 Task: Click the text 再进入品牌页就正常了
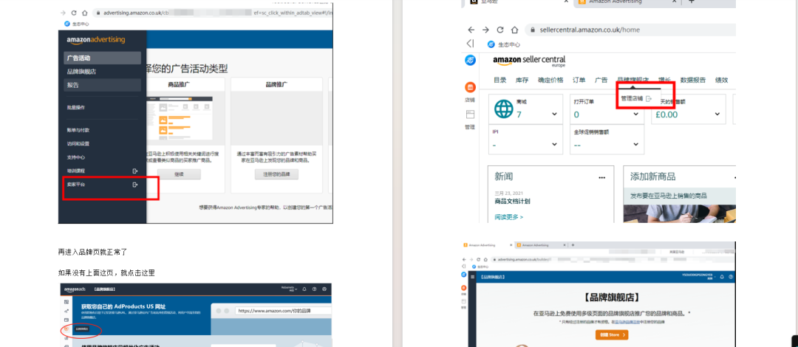pyautogui.click(x=92, y=252)
